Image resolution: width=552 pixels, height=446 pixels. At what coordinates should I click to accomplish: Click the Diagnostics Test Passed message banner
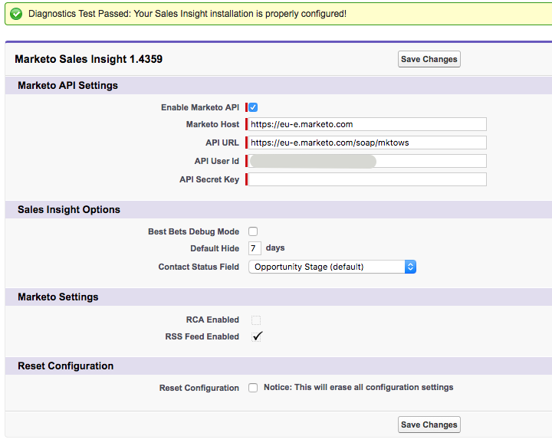[278, 14]
